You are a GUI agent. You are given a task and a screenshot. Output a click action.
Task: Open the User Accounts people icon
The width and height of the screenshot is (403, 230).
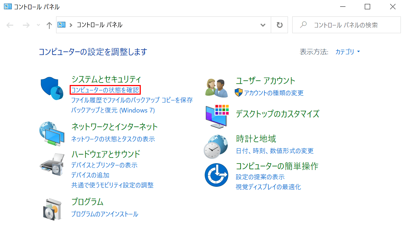tap(217, 88)
